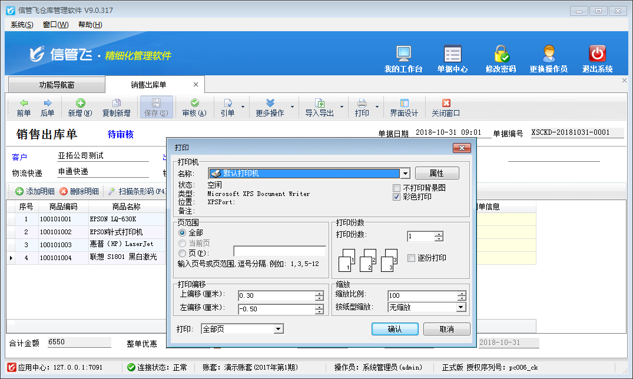Click 上偏移 offset input field
Screen dimensions: 633x379
pyautogui.click(x=276, y=295)
